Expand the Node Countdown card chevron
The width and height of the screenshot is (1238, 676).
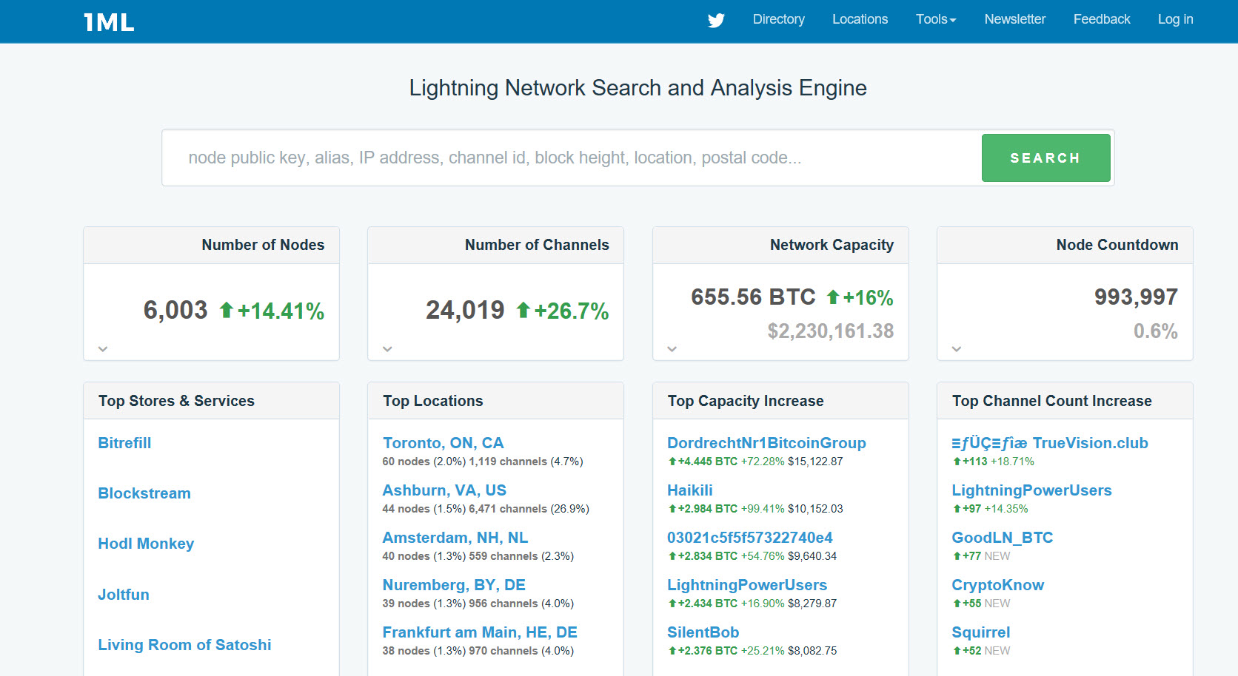(956, 348)
